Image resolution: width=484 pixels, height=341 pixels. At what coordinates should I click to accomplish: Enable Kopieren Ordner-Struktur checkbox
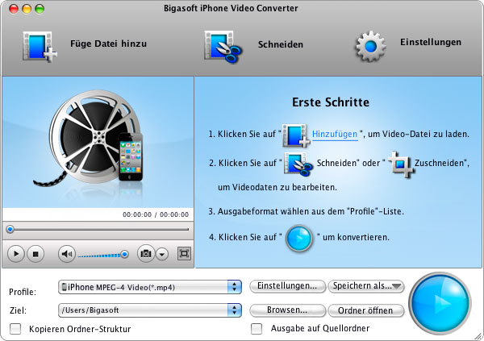(15, 329)
